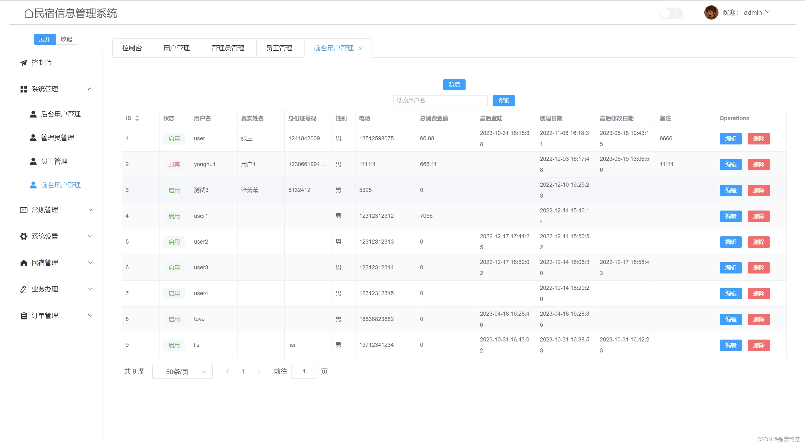Go to the next page arrow in pagination

259,371
